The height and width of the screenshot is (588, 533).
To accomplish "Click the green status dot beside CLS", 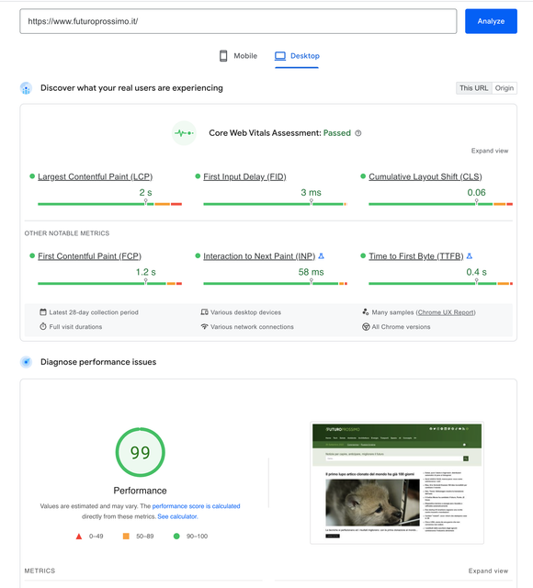I will tap(363, 176).
